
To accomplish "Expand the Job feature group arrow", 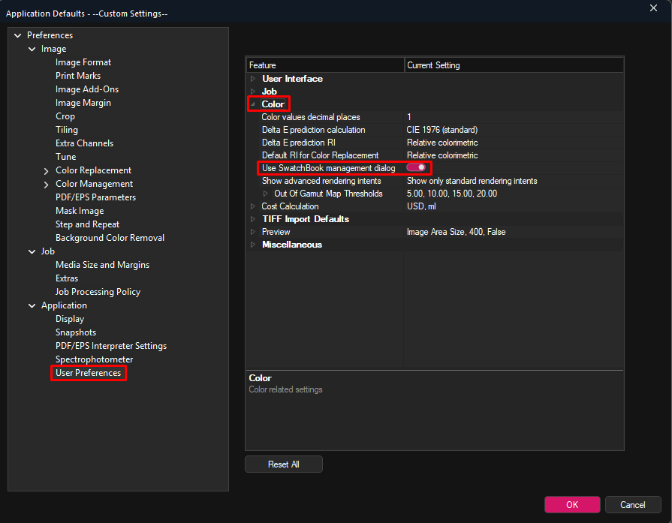I will pyautogui.click(x=253, y=92).
